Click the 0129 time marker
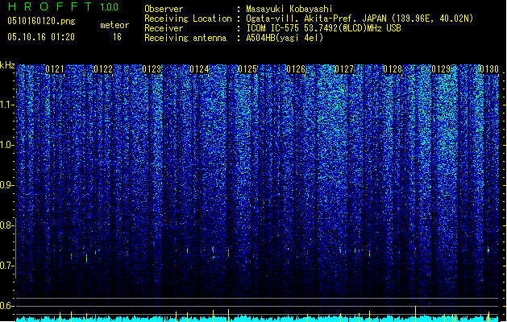The image size is (507, 322). [441, 69]
